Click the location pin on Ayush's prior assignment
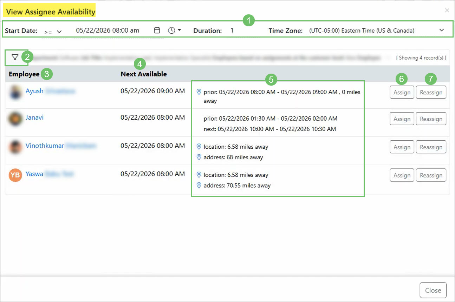Screen dimensions: 455x302 tap(199, 92)
